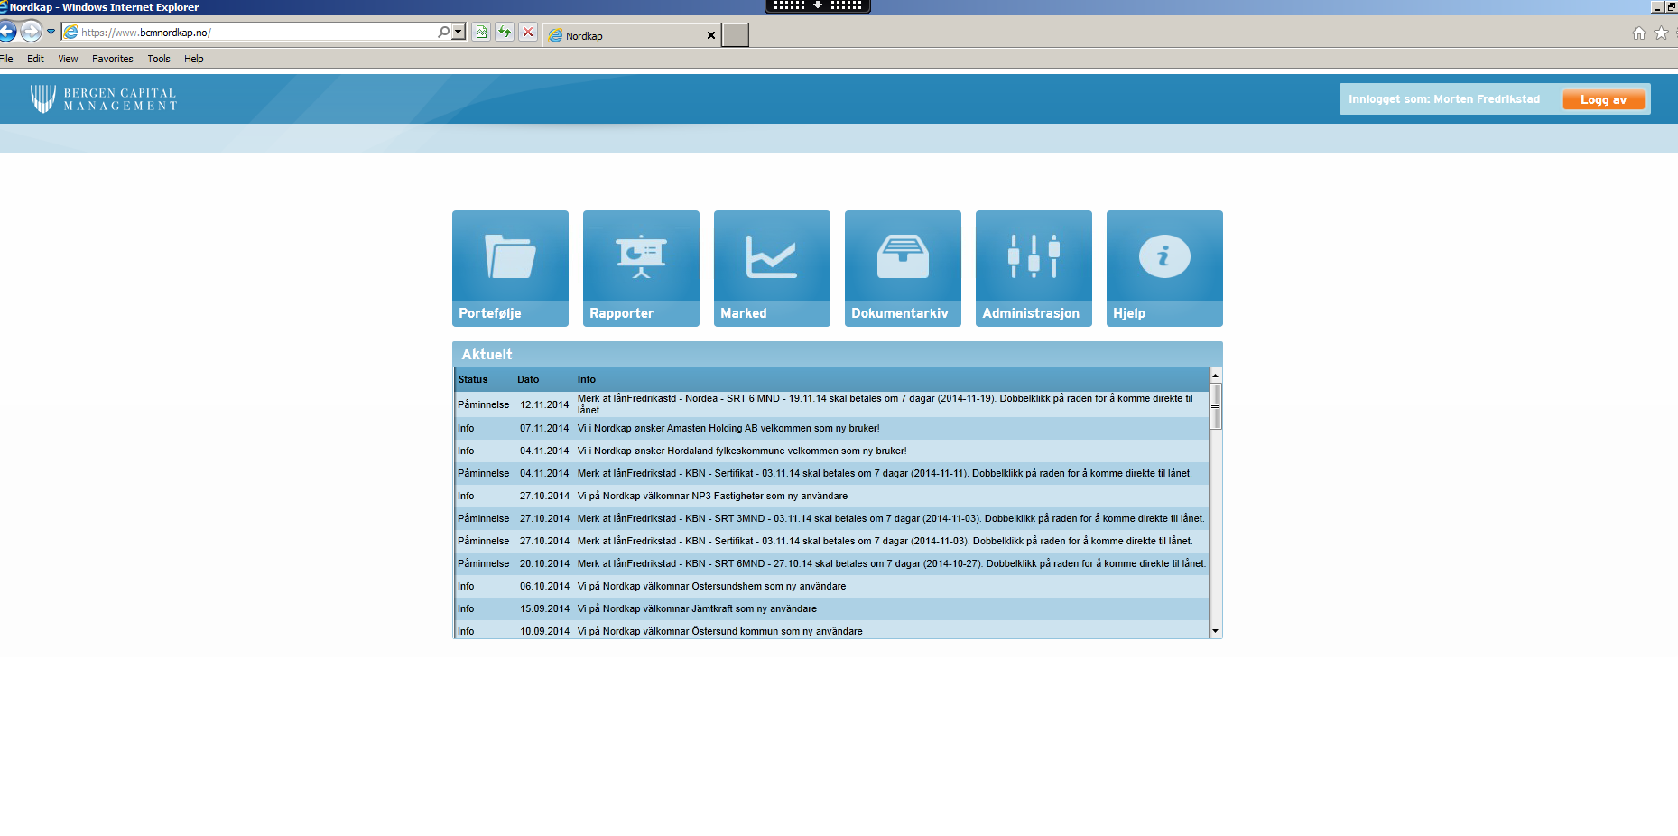Click the Dato column header
The height and width of the screenshot is (836, 1678).
tap(528, 379)
